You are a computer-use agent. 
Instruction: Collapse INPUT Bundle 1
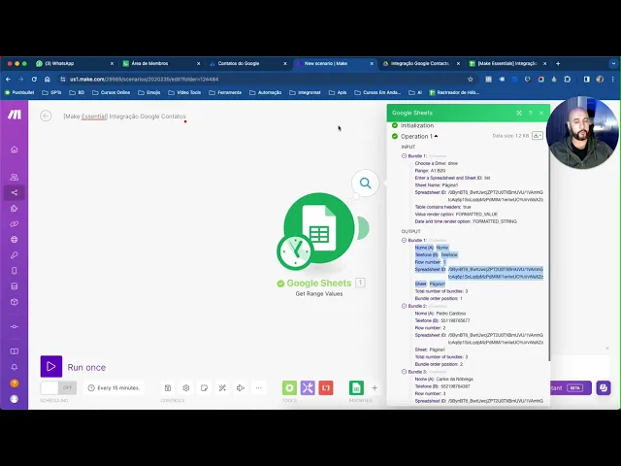(x=404, y=156)
